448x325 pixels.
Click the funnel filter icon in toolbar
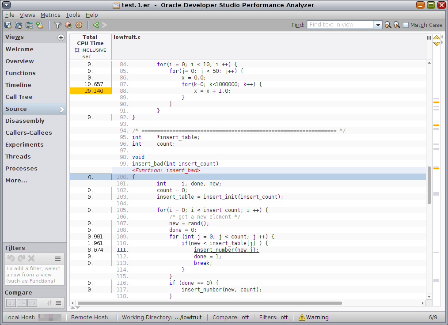pyautogui.click(x=57, y=25)
